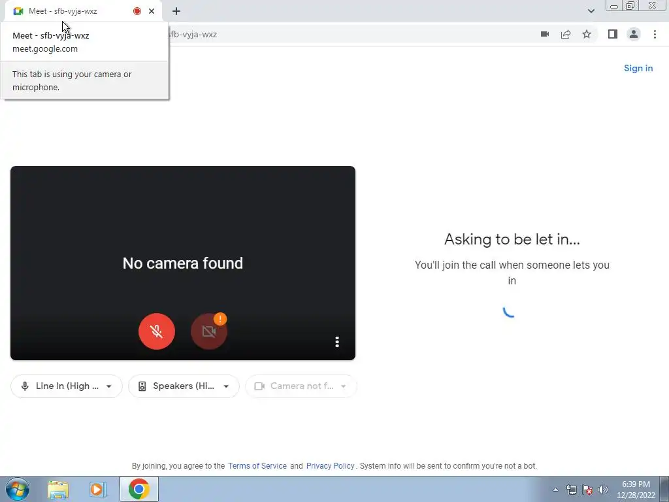Open the taskbar clock showing 6:39 PM

pos(636,490)
